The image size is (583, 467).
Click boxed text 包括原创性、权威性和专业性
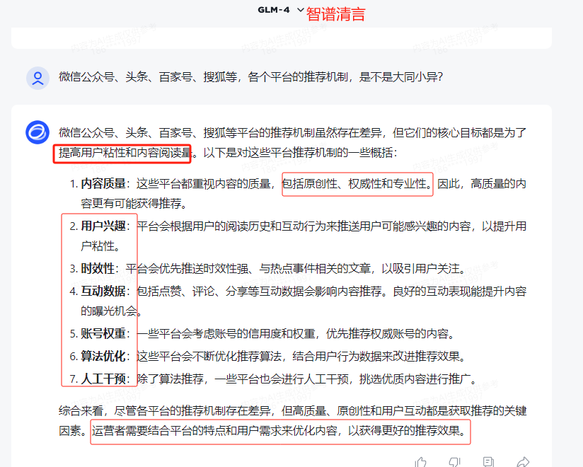(x=357, y=184)
